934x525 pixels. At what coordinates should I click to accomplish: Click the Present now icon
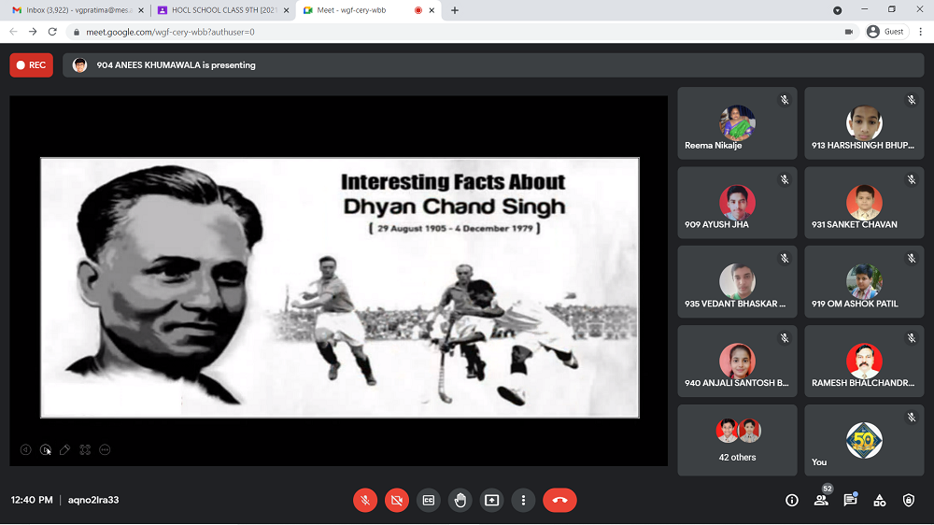pyautogui.click(x=492, y=500)
